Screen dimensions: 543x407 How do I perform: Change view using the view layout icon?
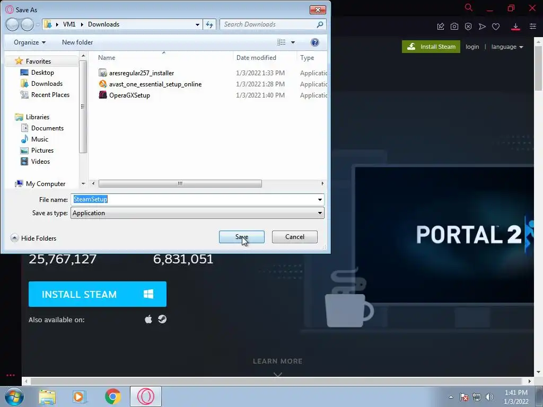281,42
